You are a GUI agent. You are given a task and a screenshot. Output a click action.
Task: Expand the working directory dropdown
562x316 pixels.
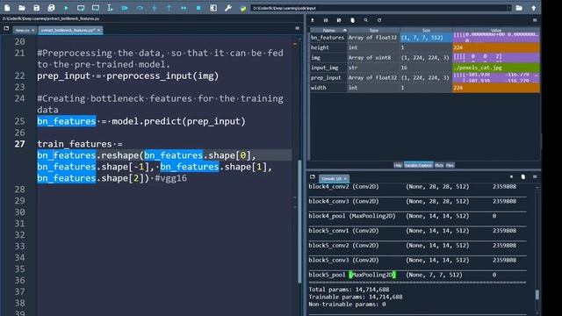509,8
